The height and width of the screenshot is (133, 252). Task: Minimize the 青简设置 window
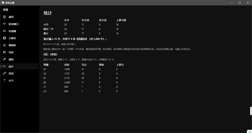click(232, 3)
